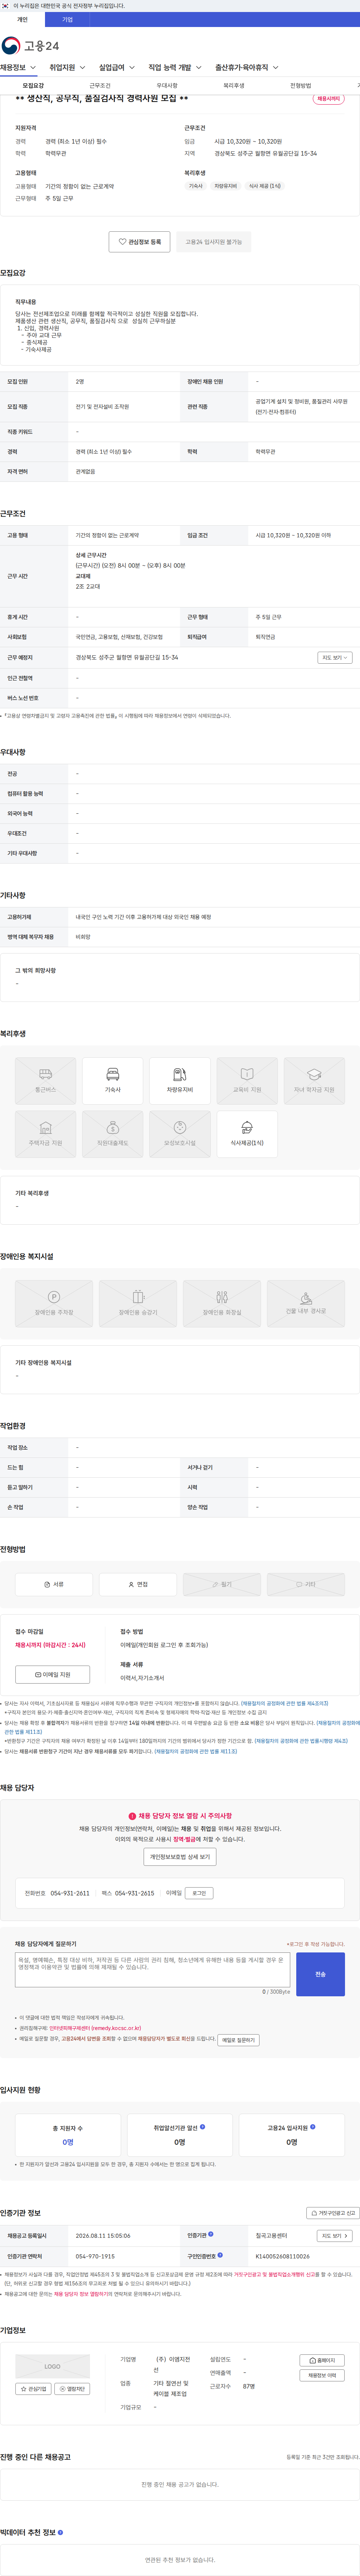Expand the 실업급여 menu

117,68
